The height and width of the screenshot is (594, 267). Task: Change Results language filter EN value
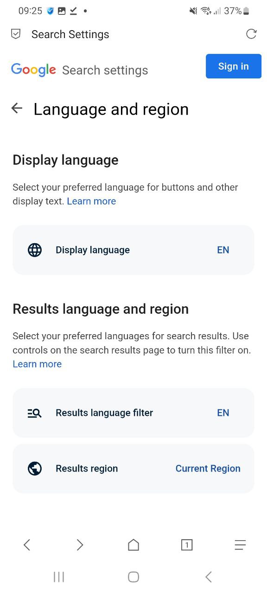pos(223,413)
